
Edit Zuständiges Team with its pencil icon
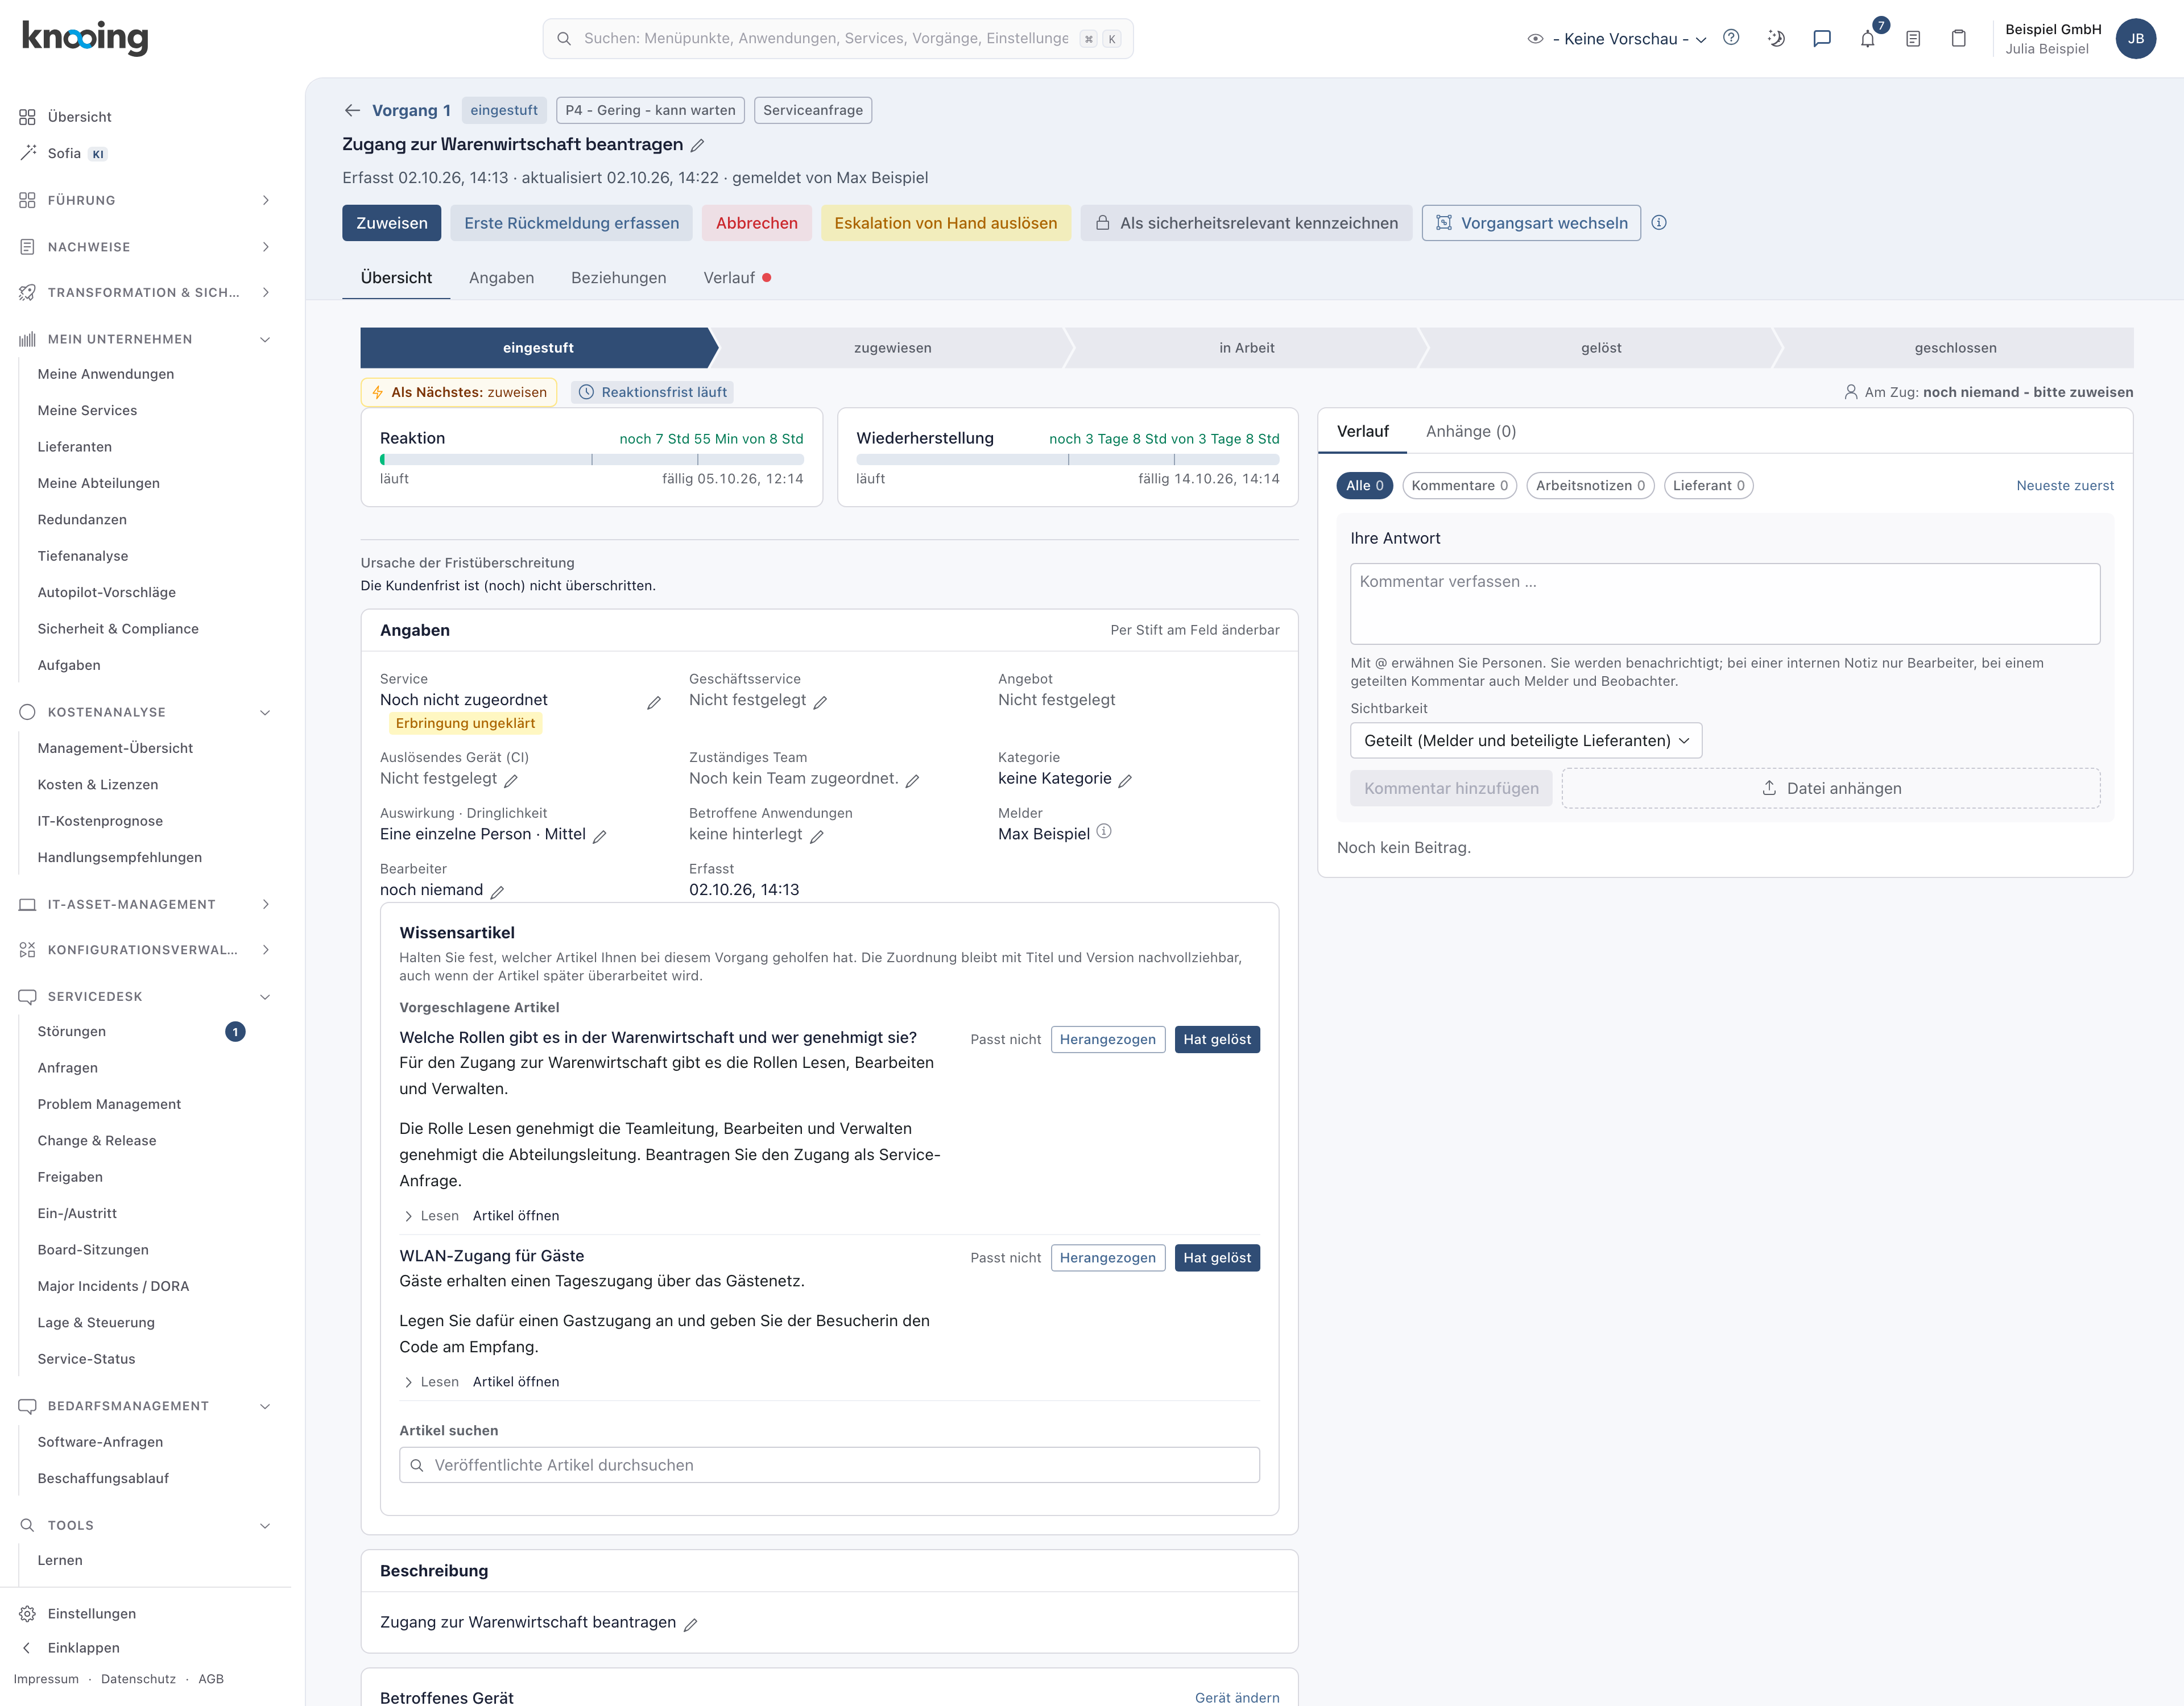[912, 781]
